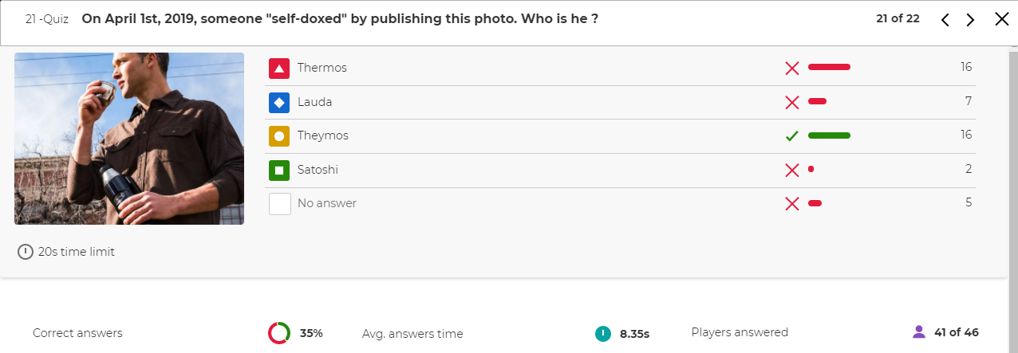
Task: Select the Satoshi answer row
Action: click(620, 171)
